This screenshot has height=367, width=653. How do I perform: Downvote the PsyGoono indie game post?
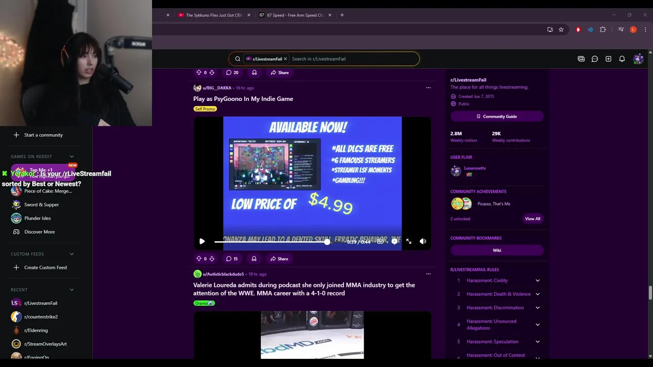212,258
